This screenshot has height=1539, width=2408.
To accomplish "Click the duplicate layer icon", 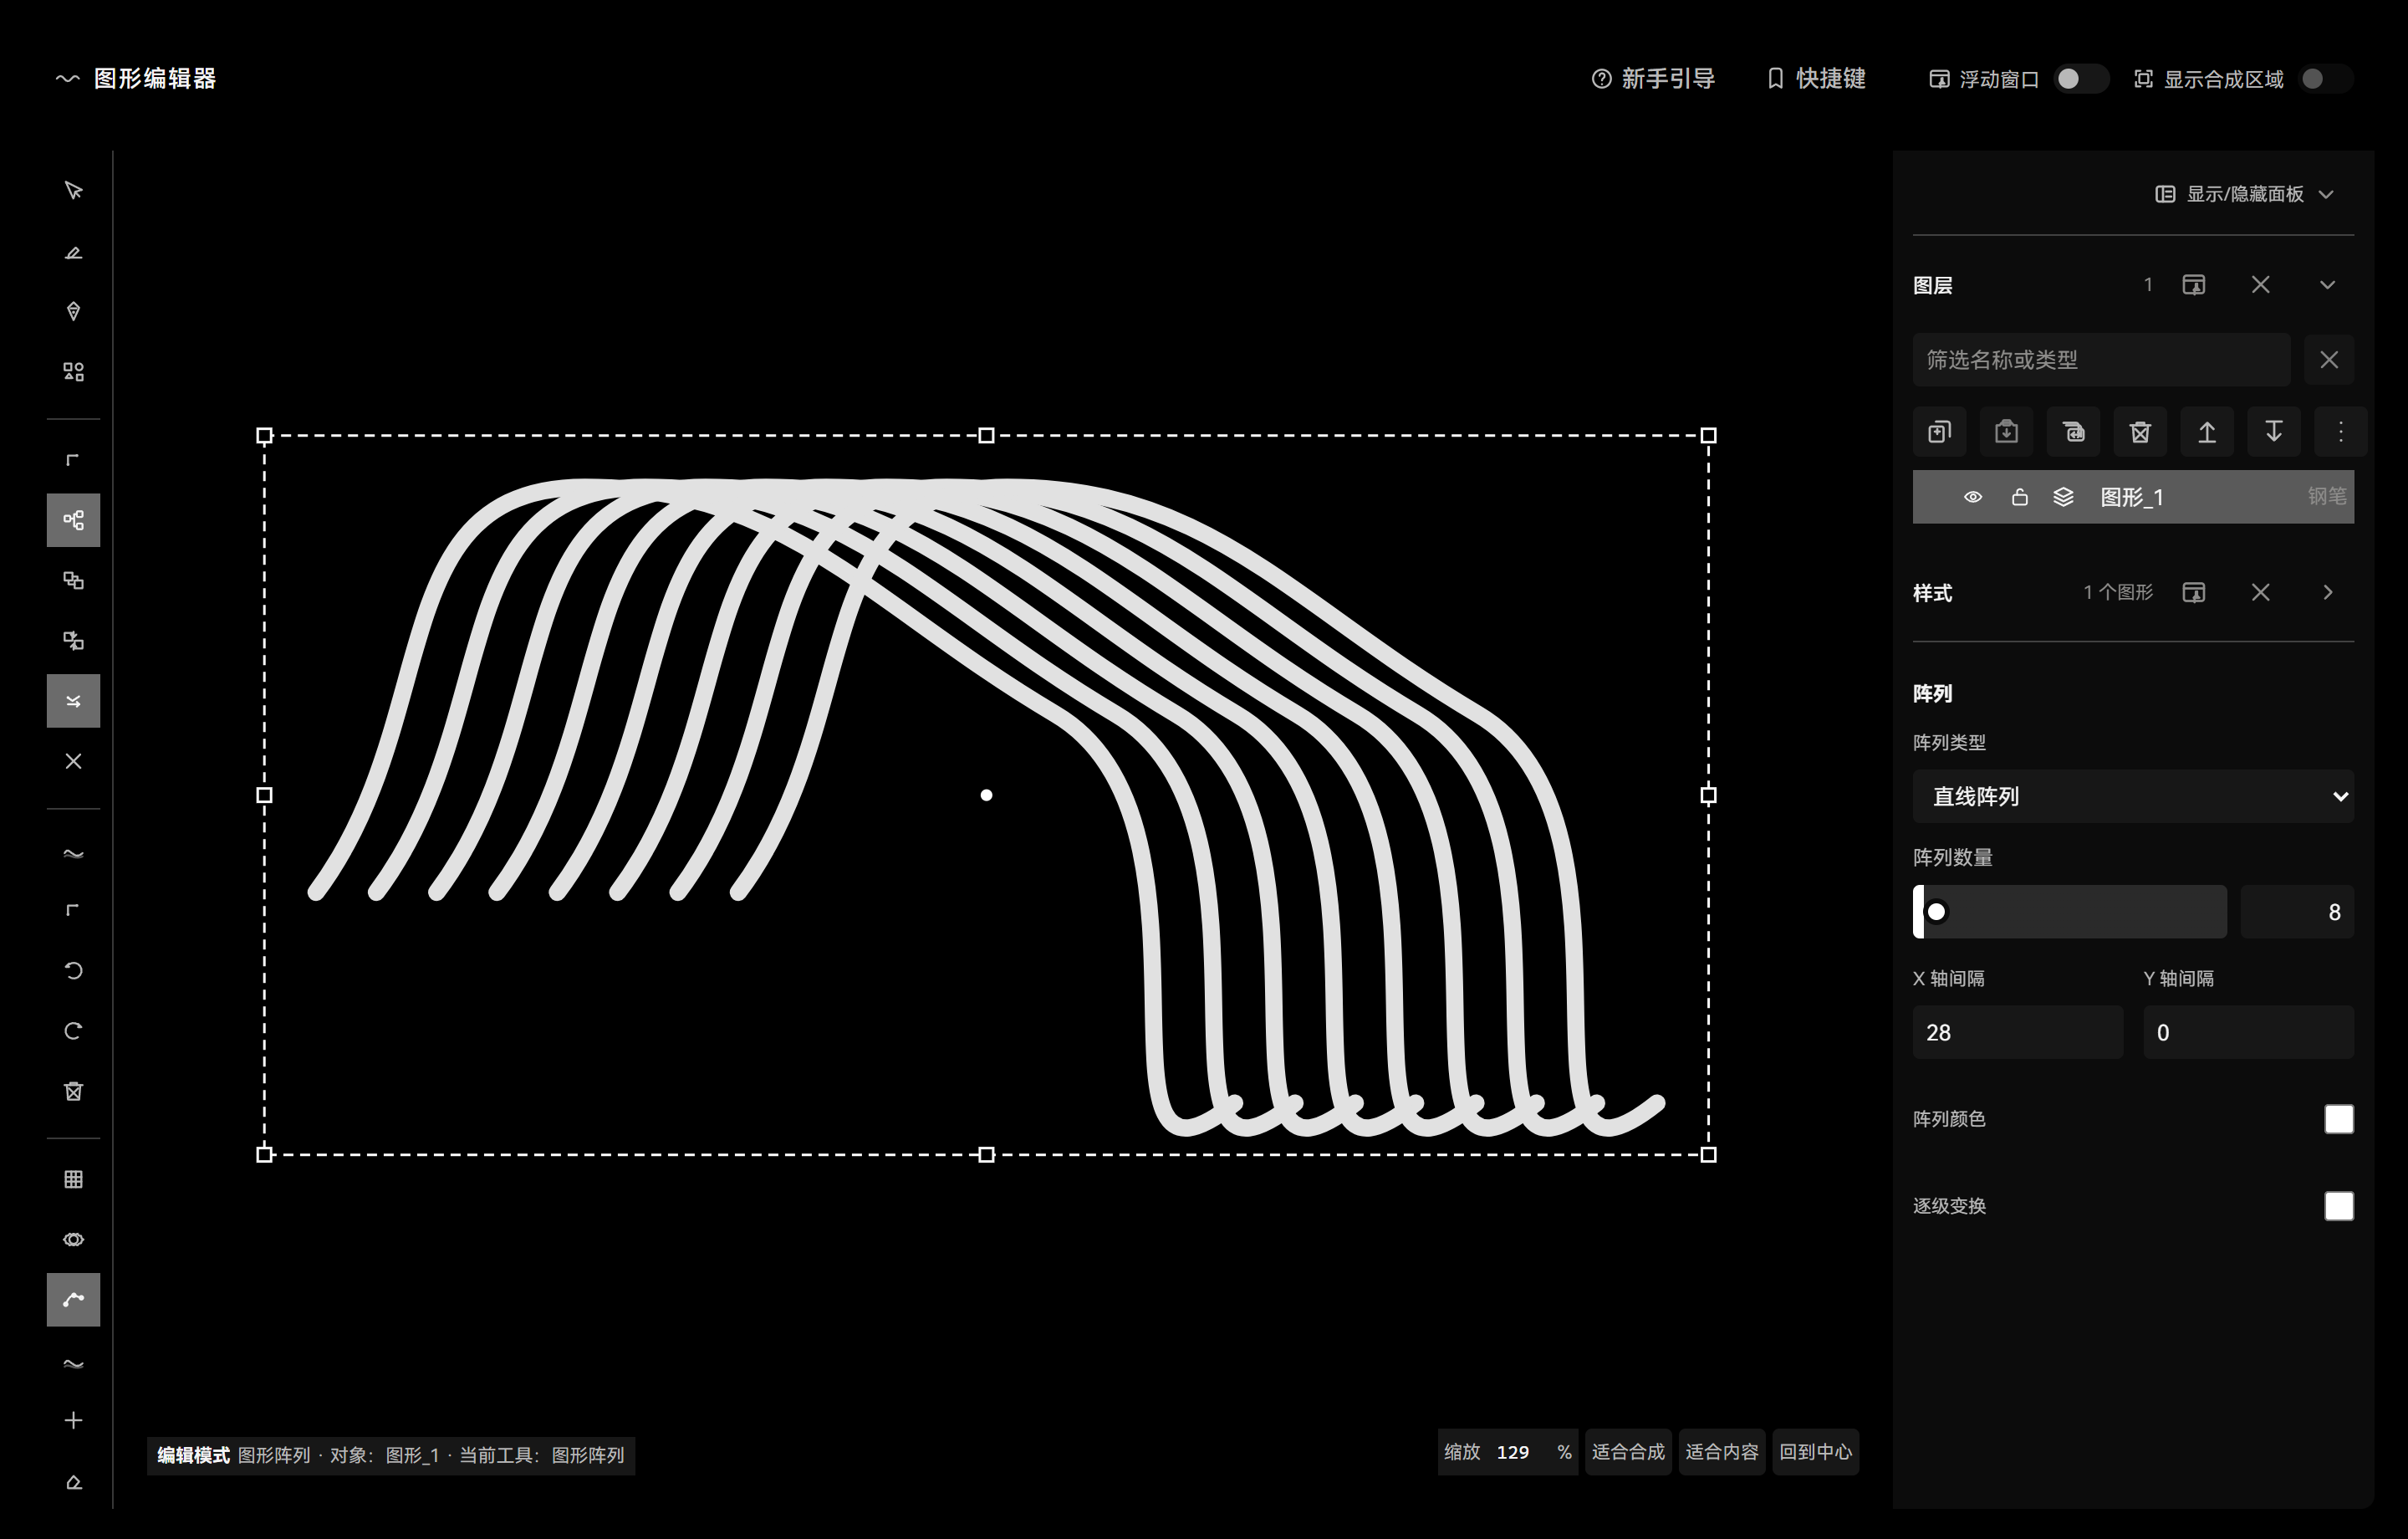I will coord(1939,432).
